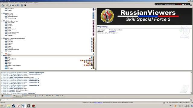Open the Windows Start button
This screenshot has height=108, width=193.
pyautogui.click(x=3, y=106)
